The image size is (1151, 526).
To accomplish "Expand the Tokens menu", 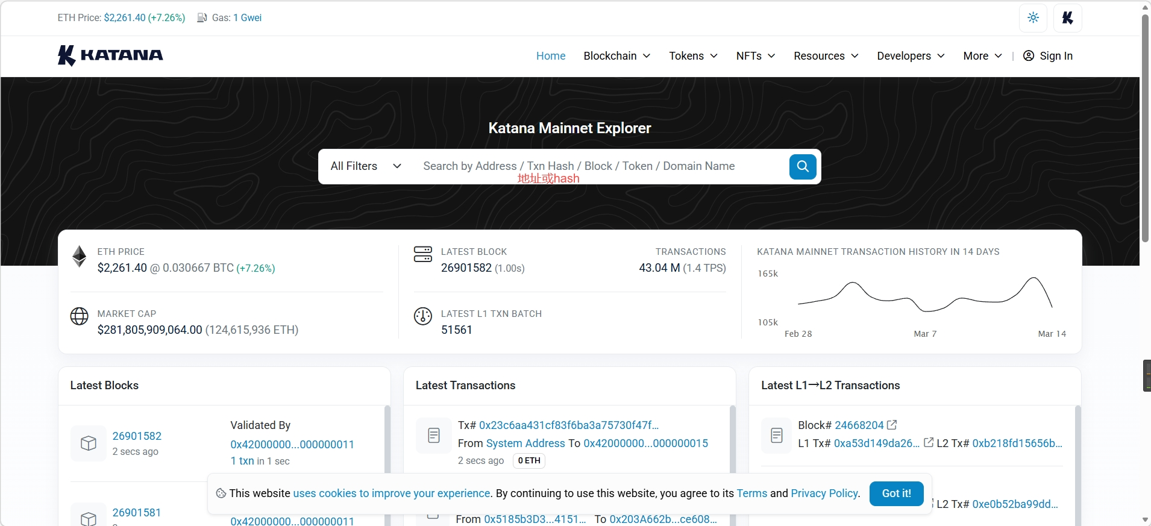I will click(694, 55).
